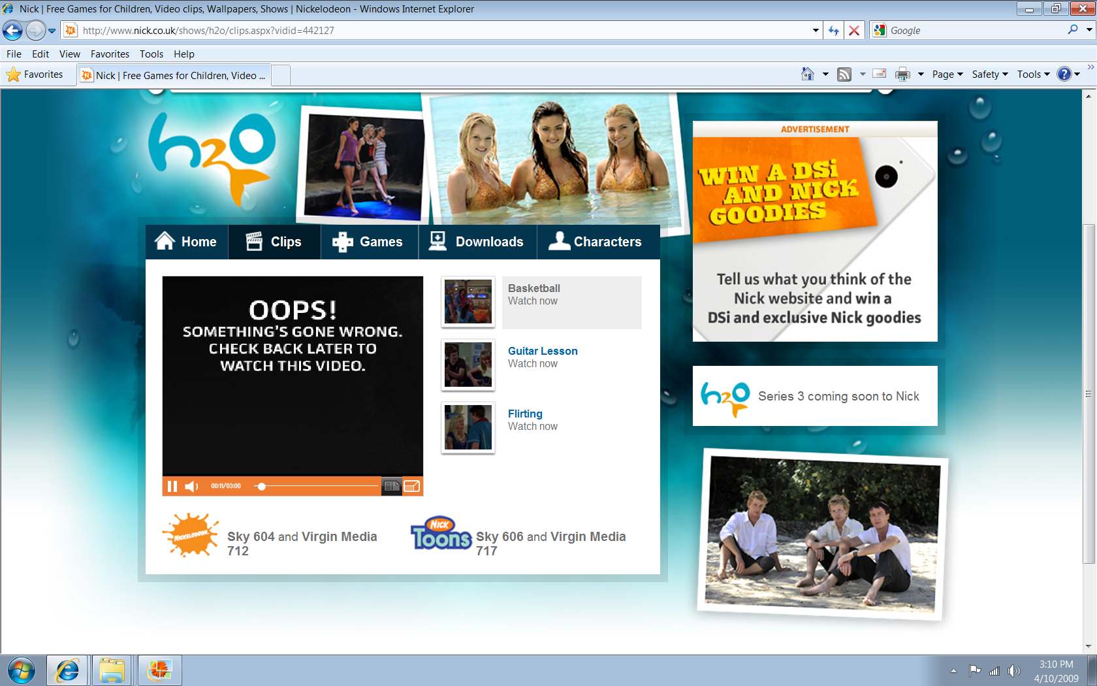Select the Flirting clip link
Image resolution: width=1097 pixels, height=686 pixels.
525,414
